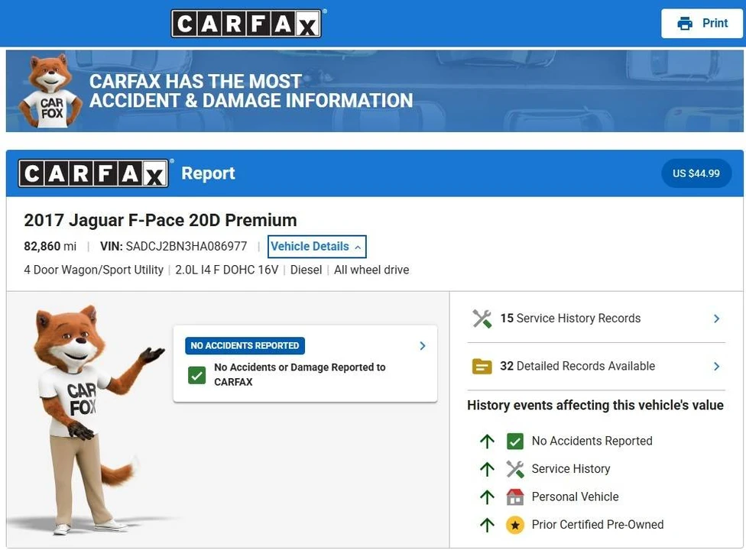Click the 2017 Jaguar F-Pace 20D Premium title
This screenshot has height=550, width=746.
click(161, 220)
